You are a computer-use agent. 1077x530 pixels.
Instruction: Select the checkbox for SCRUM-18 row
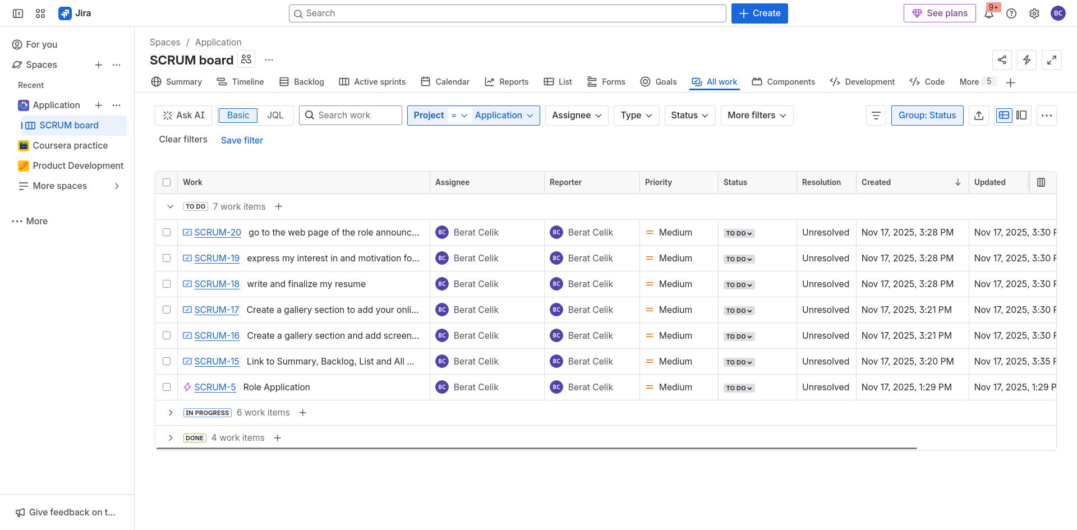pyautogui.click(x=167, y=284)
